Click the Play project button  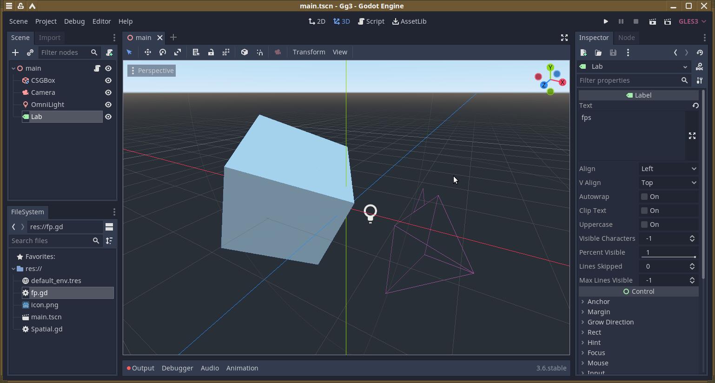[605, 21]
